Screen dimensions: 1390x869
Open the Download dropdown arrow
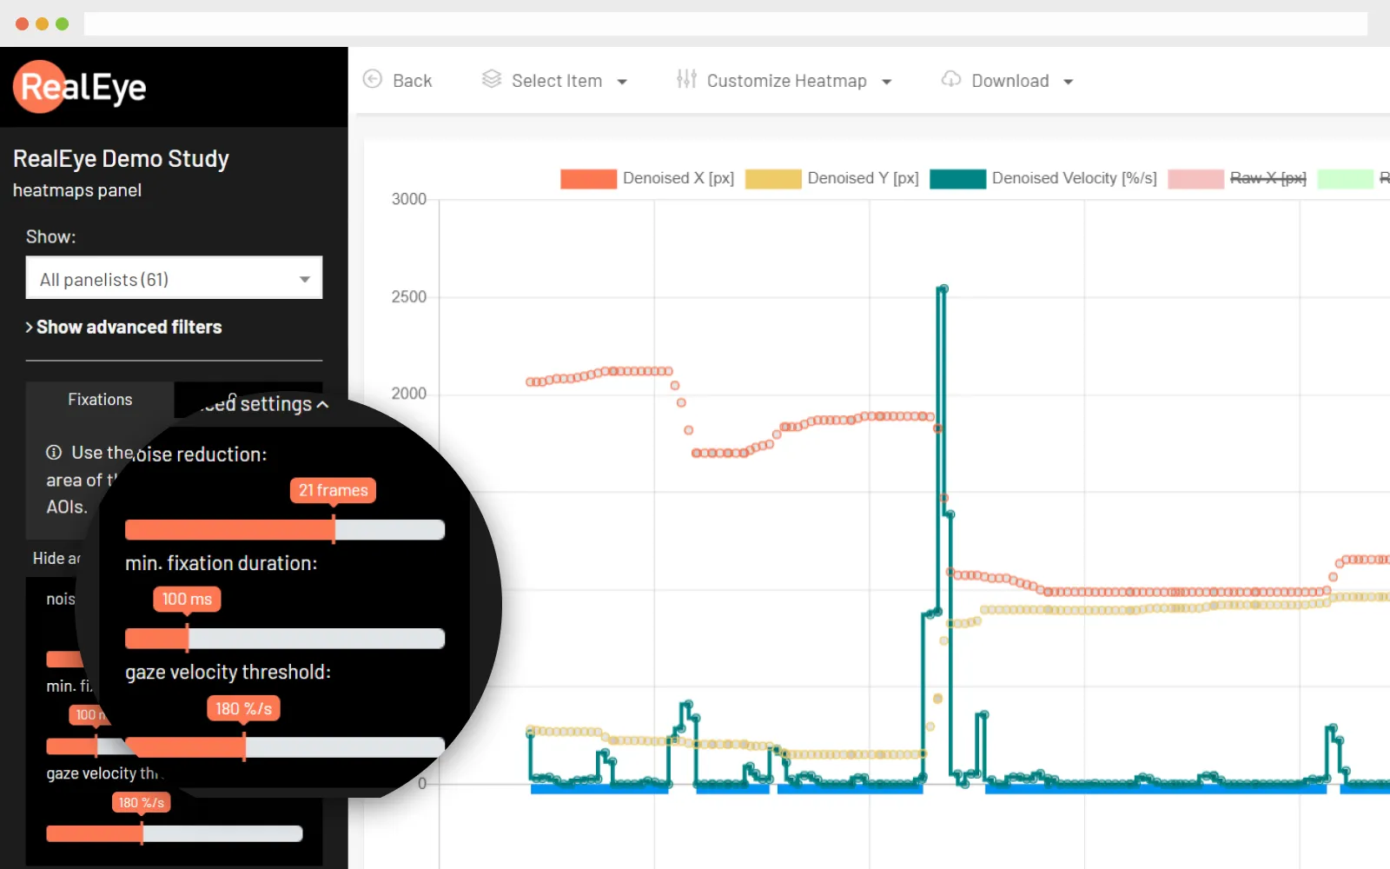(x=1070, y=80)
